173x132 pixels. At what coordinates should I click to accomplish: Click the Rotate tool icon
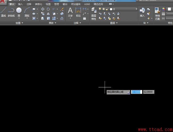(48, 9)
